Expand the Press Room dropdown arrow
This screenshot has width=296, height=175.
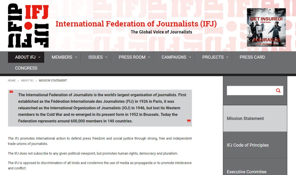click(149, 57)
